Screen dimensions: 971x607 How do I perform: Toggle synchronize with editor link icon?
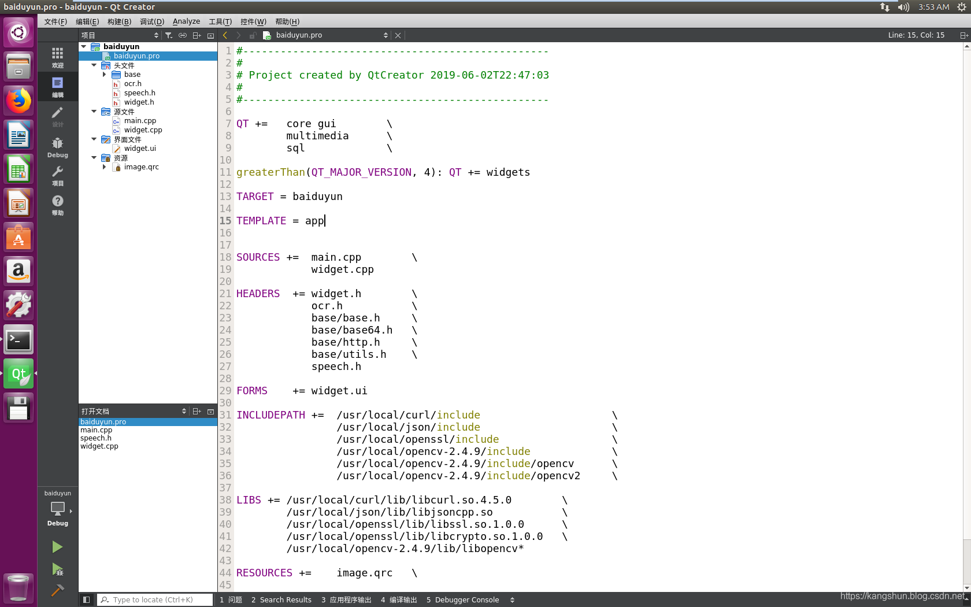click(183, 35)
